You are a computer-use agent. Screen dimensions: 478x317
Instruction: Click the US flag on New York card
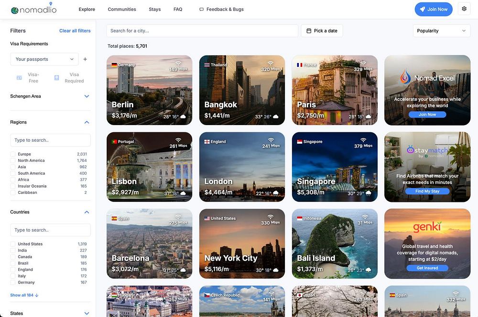pos(207,218)
